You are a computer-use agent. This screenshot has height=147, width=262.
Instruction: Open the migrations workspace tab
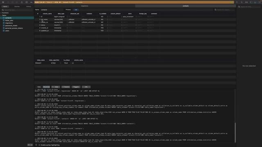pos(85,6)
